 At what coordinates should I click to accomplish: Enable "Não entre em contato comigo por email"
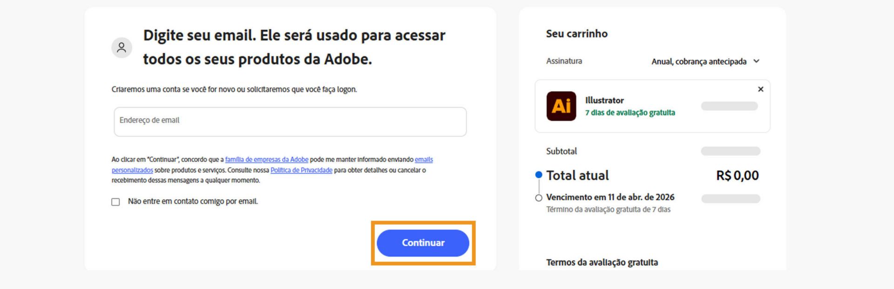pyautogui.click(x=115, y=201)
